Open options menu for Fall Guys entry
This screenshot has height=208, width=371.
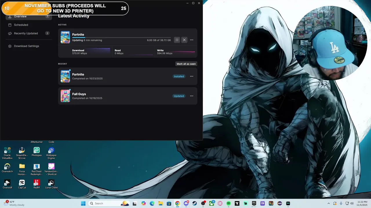pyautogui.click(x=192, y=96)
